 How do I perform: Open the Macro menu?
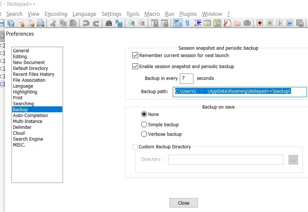coord(152,14)
